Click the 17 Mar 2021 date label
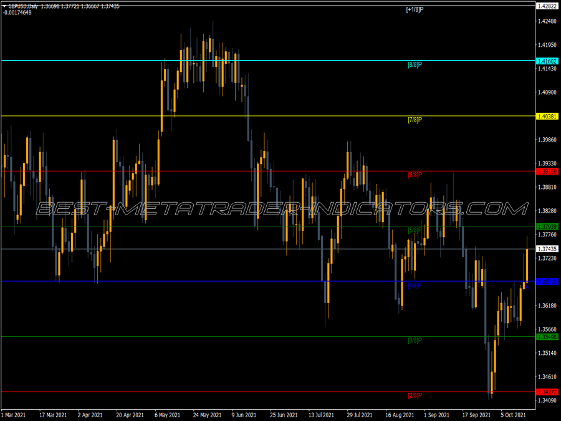This screenshot has width=561, height=421. click(53, 415)
